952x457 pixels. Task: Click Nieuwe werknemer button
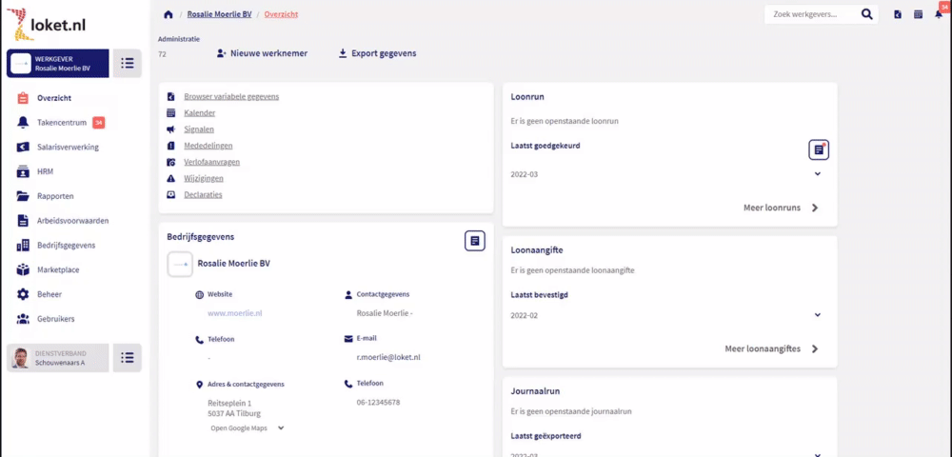click(x=263, y=53)
